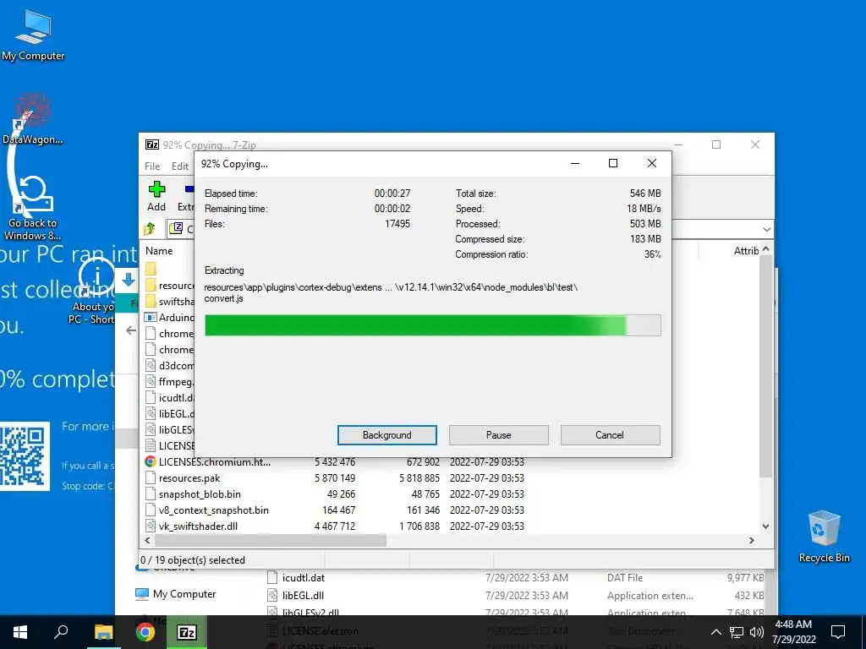866x649 pixels.
Task: Open the Recycle Bin desktop icon
Action: point(824,537)
